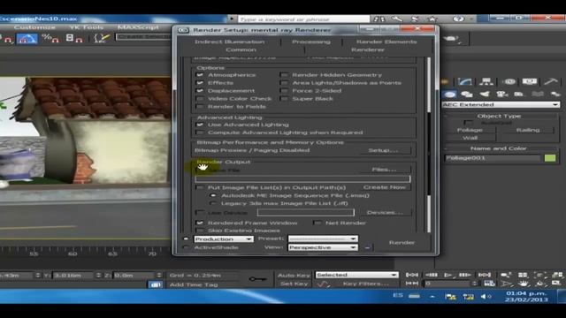Switch to the Renderer tab
This screenshot has height=318, width=566.
pos(368,49)
